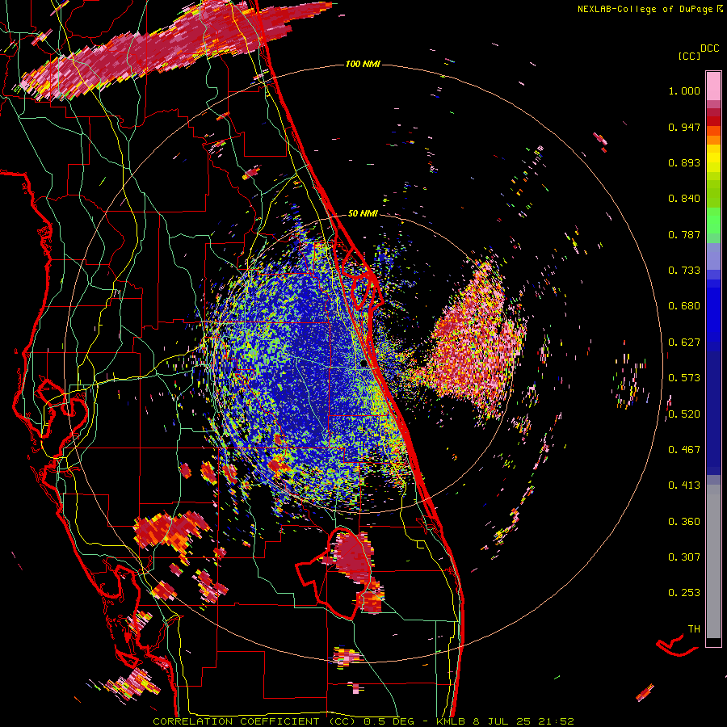Select the 0.733 scale value
This screenshot has width=727, height=727.
684,271
